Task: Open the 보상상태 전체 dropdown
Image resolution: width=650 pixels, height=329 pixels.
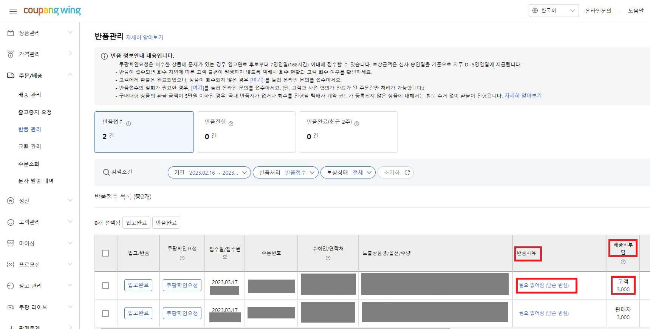Action: [348, 172]
